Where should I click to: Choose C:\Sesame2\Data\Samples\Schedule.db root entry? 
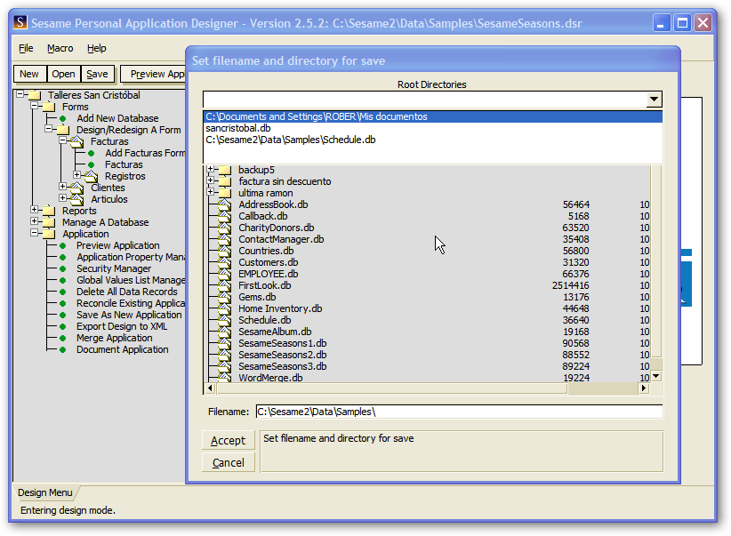click(432, 140)
